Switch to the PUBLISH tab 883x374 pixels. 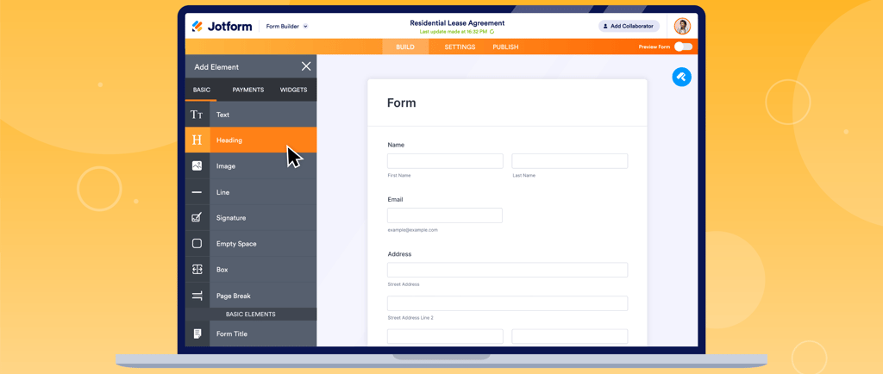click(505, 47)
